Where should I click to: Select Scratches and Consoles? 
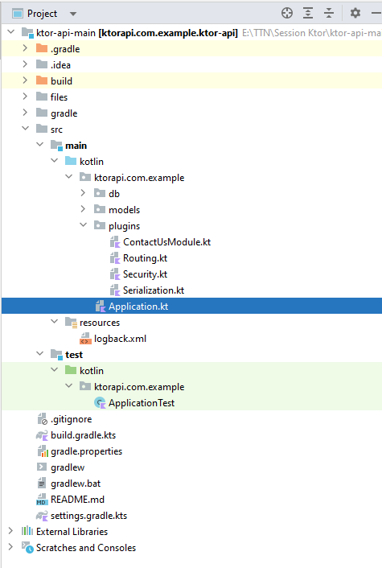86,548
